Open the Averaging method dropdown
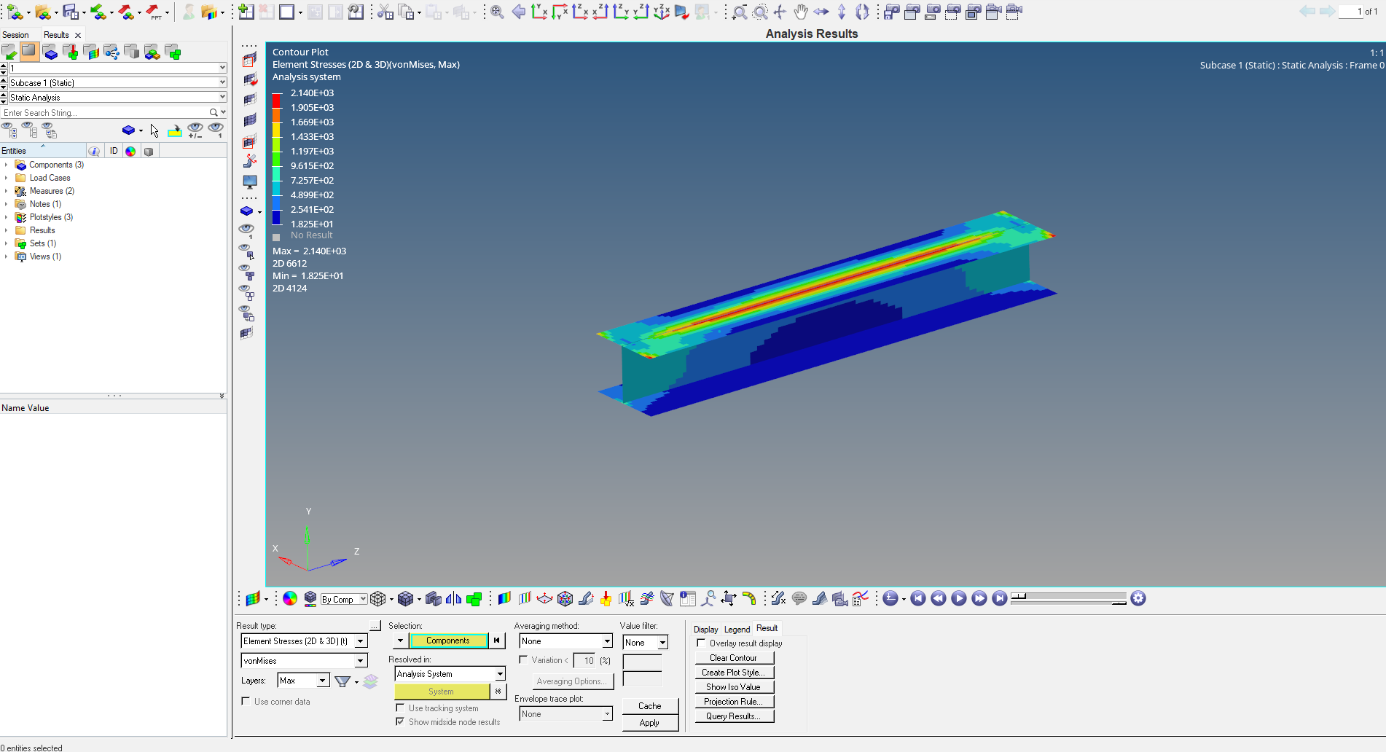The image size is (1386, 752). (x=606, y=641)
